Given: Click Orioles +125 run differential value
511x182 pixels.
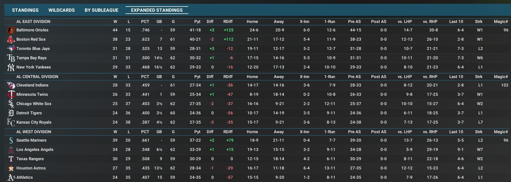Looking at the screenshot, I should click(x=229, y=30).
